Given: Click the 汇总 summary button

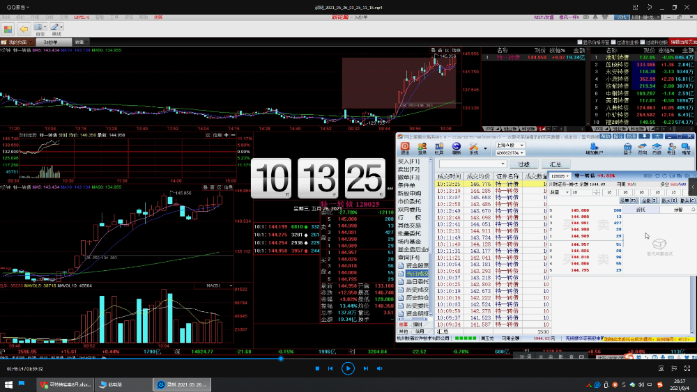Looking at the screenshot, I should [556, 164].
